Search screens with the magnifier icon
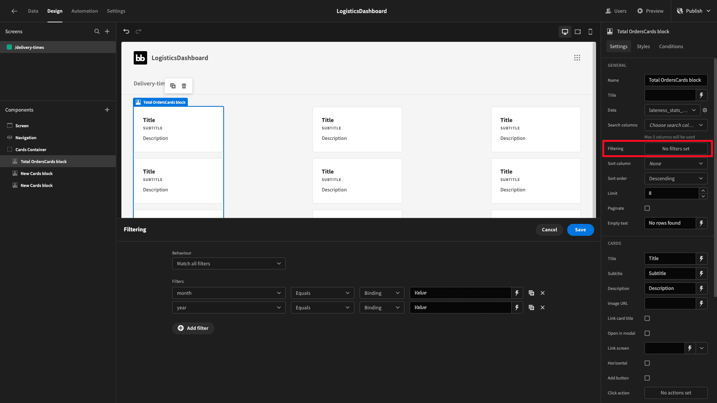Image resolution: width=717 pixels, height=403 pixels. [x=97, y=31]
